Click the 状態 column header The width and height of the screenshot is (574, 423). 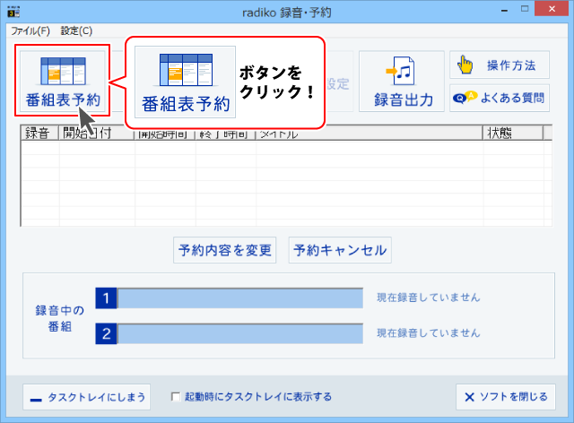click(513, 133)
